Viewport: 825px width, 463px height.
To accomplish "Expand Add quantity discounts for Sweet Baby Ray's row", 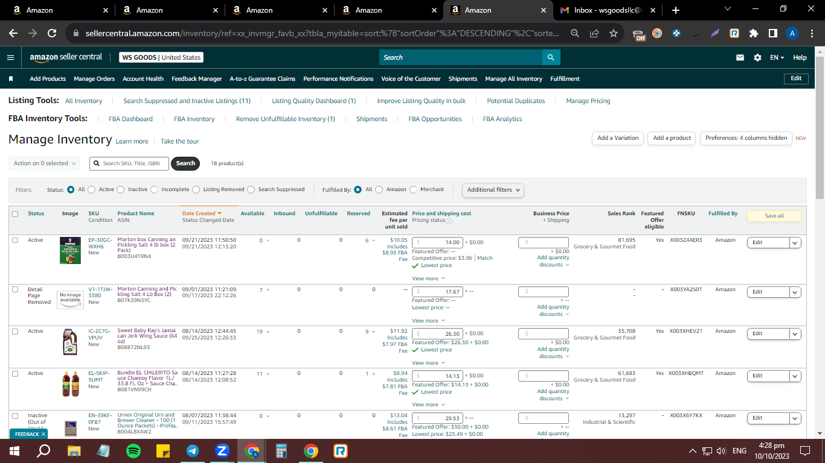I will 553,353.
